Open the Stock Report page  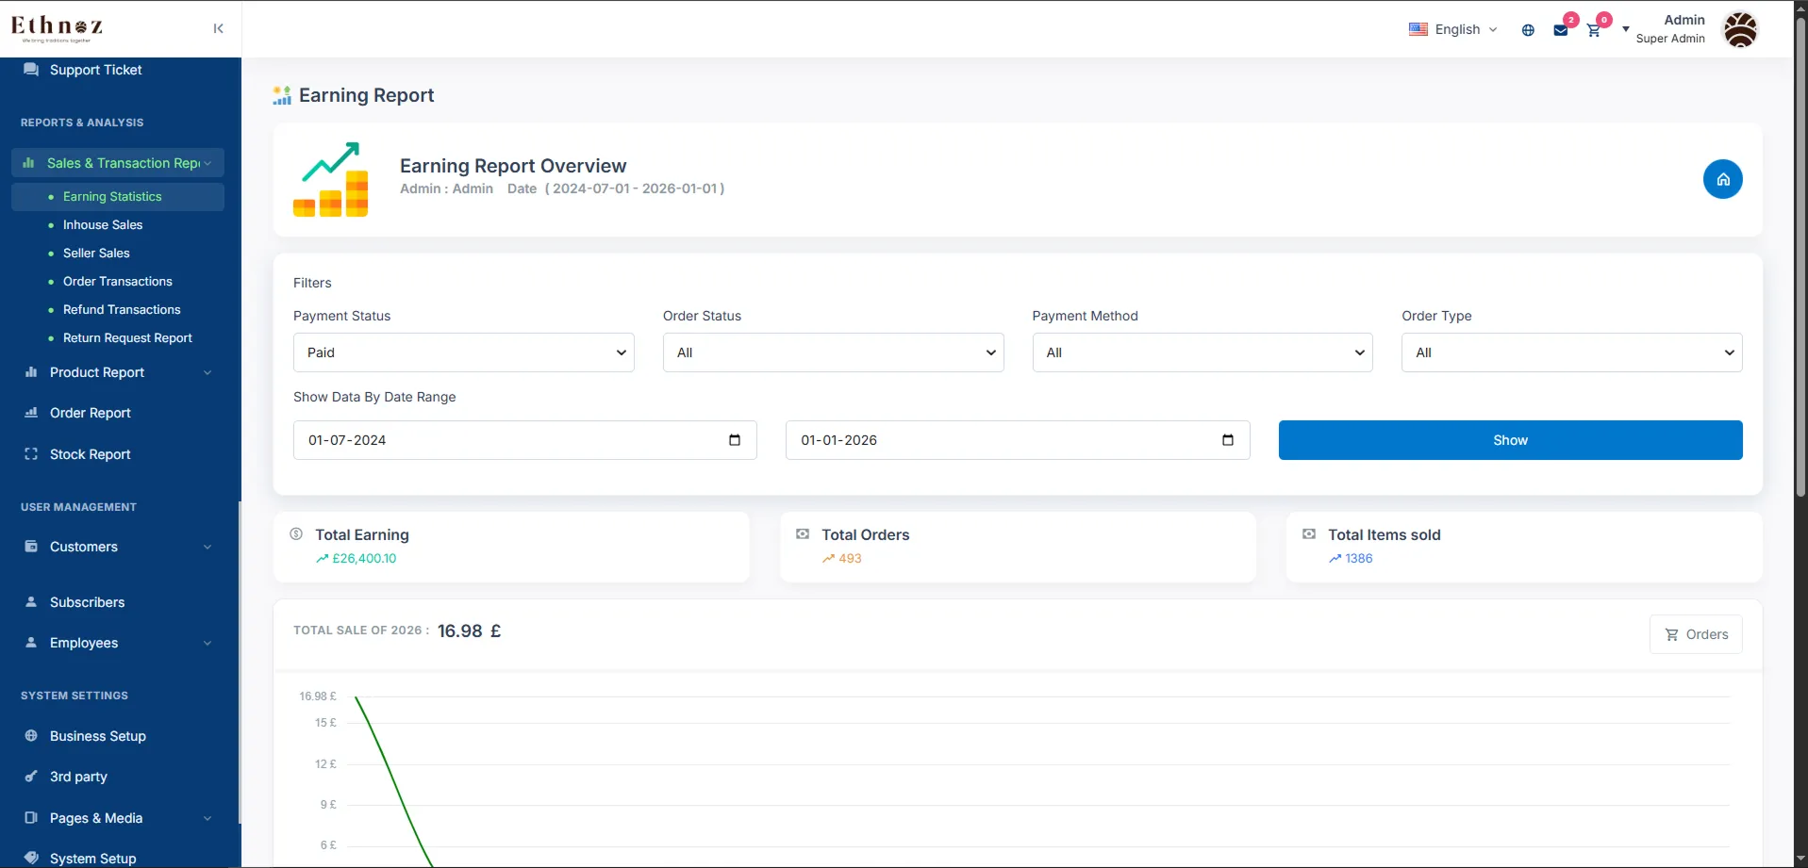pyautogui.click(x=91, y=454)
